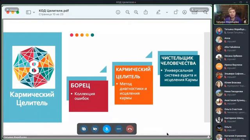Select participant Нина Гвоздкова in the list
Viewport: 250px width, 140px height.
point(231,93)
